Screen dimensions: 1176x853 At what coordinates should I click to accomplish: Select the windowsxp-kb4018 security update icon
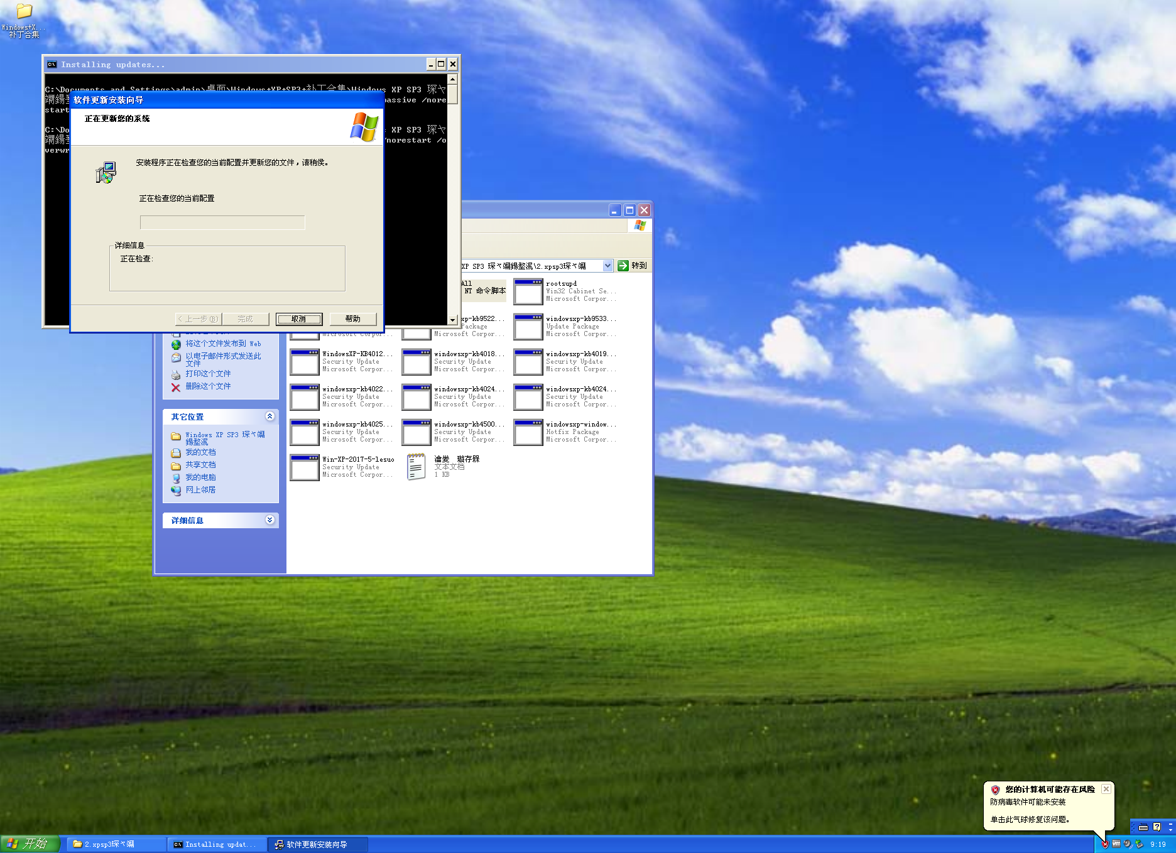(x=416, y=362)
